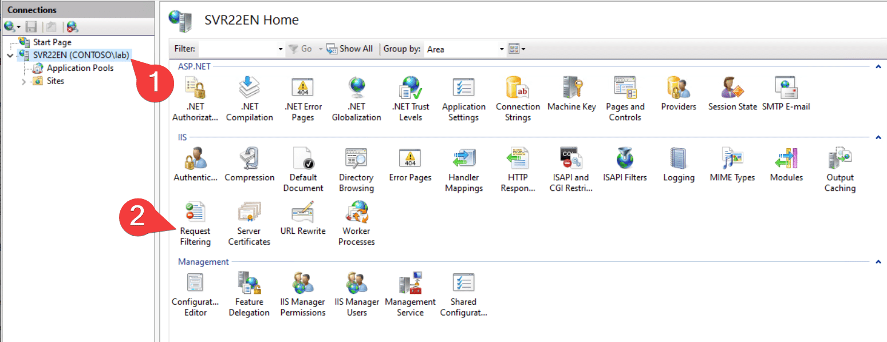
Task: Expand the Sites tree node
Action: 24,81
